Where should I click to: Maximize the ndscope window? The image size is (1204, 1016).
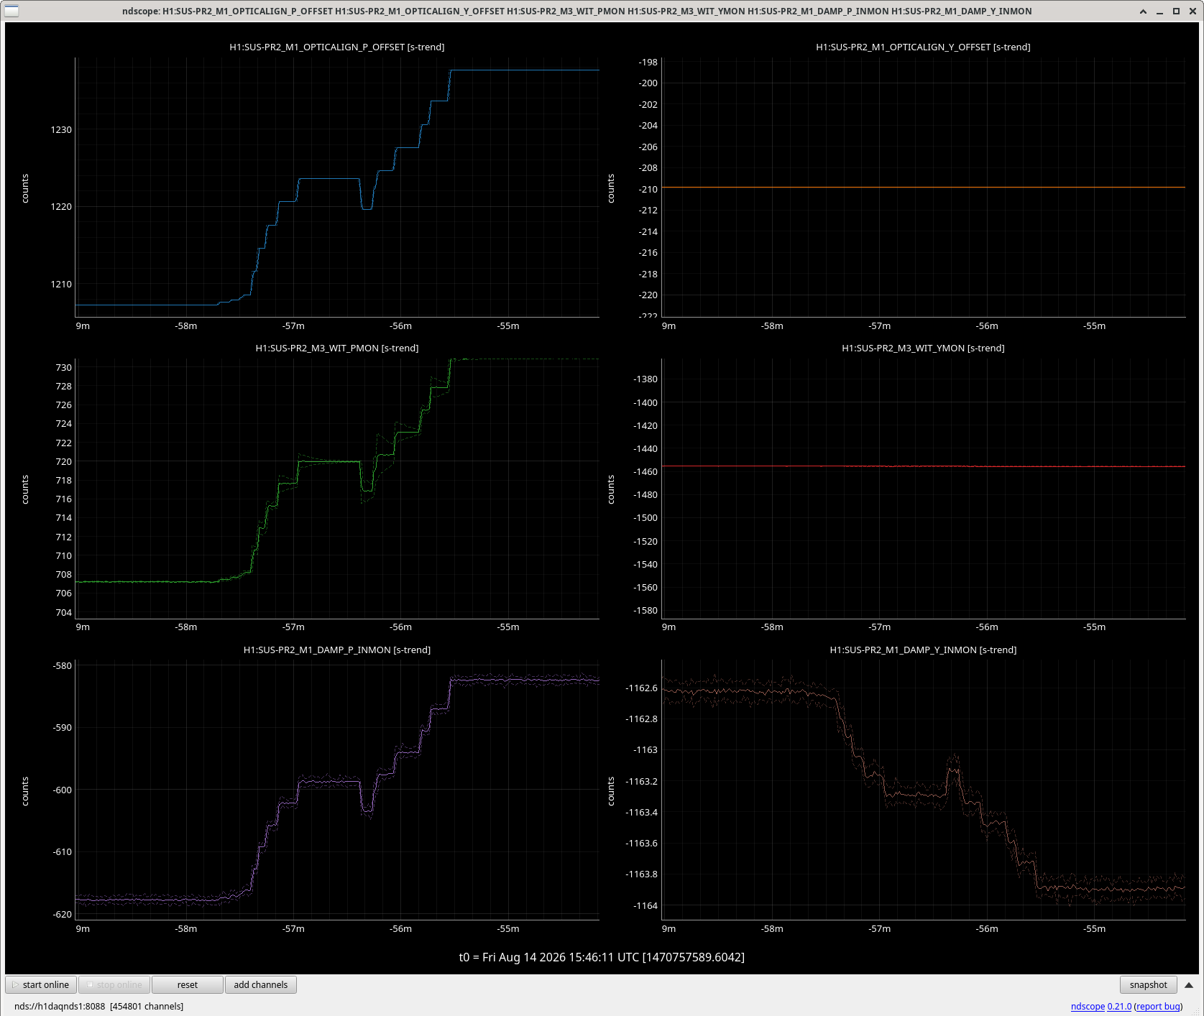coord(1176,11)
